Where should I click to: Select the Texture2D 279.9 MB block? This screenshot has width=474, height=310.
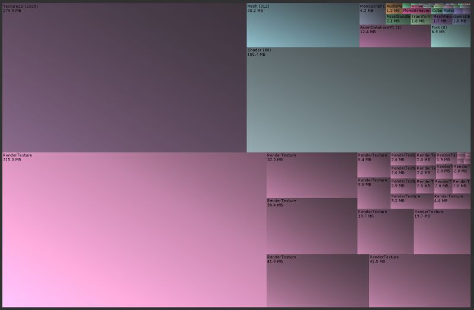(124, 78)
